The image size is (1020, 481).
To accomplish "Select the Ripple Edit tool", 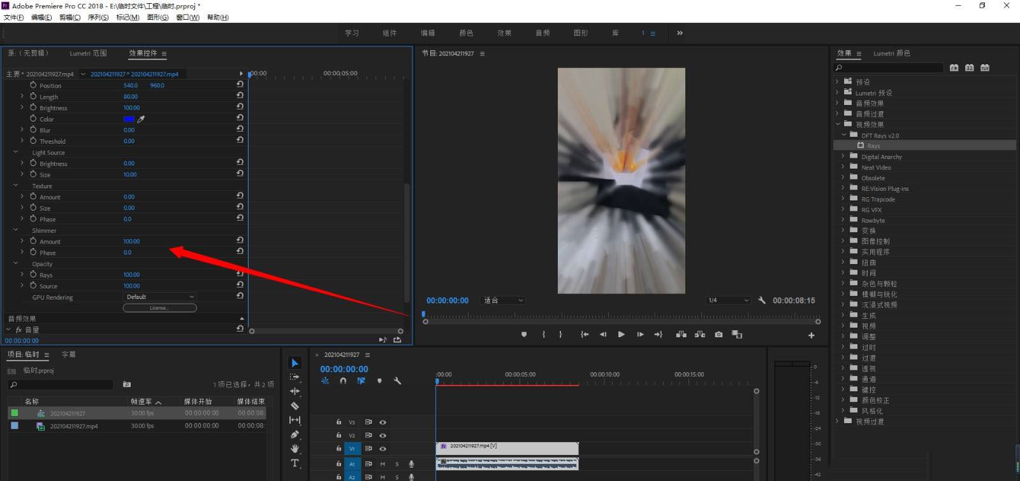I will pos(295,391).
